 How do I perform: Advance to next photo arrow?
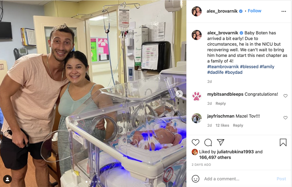click(x=179, y=94)
